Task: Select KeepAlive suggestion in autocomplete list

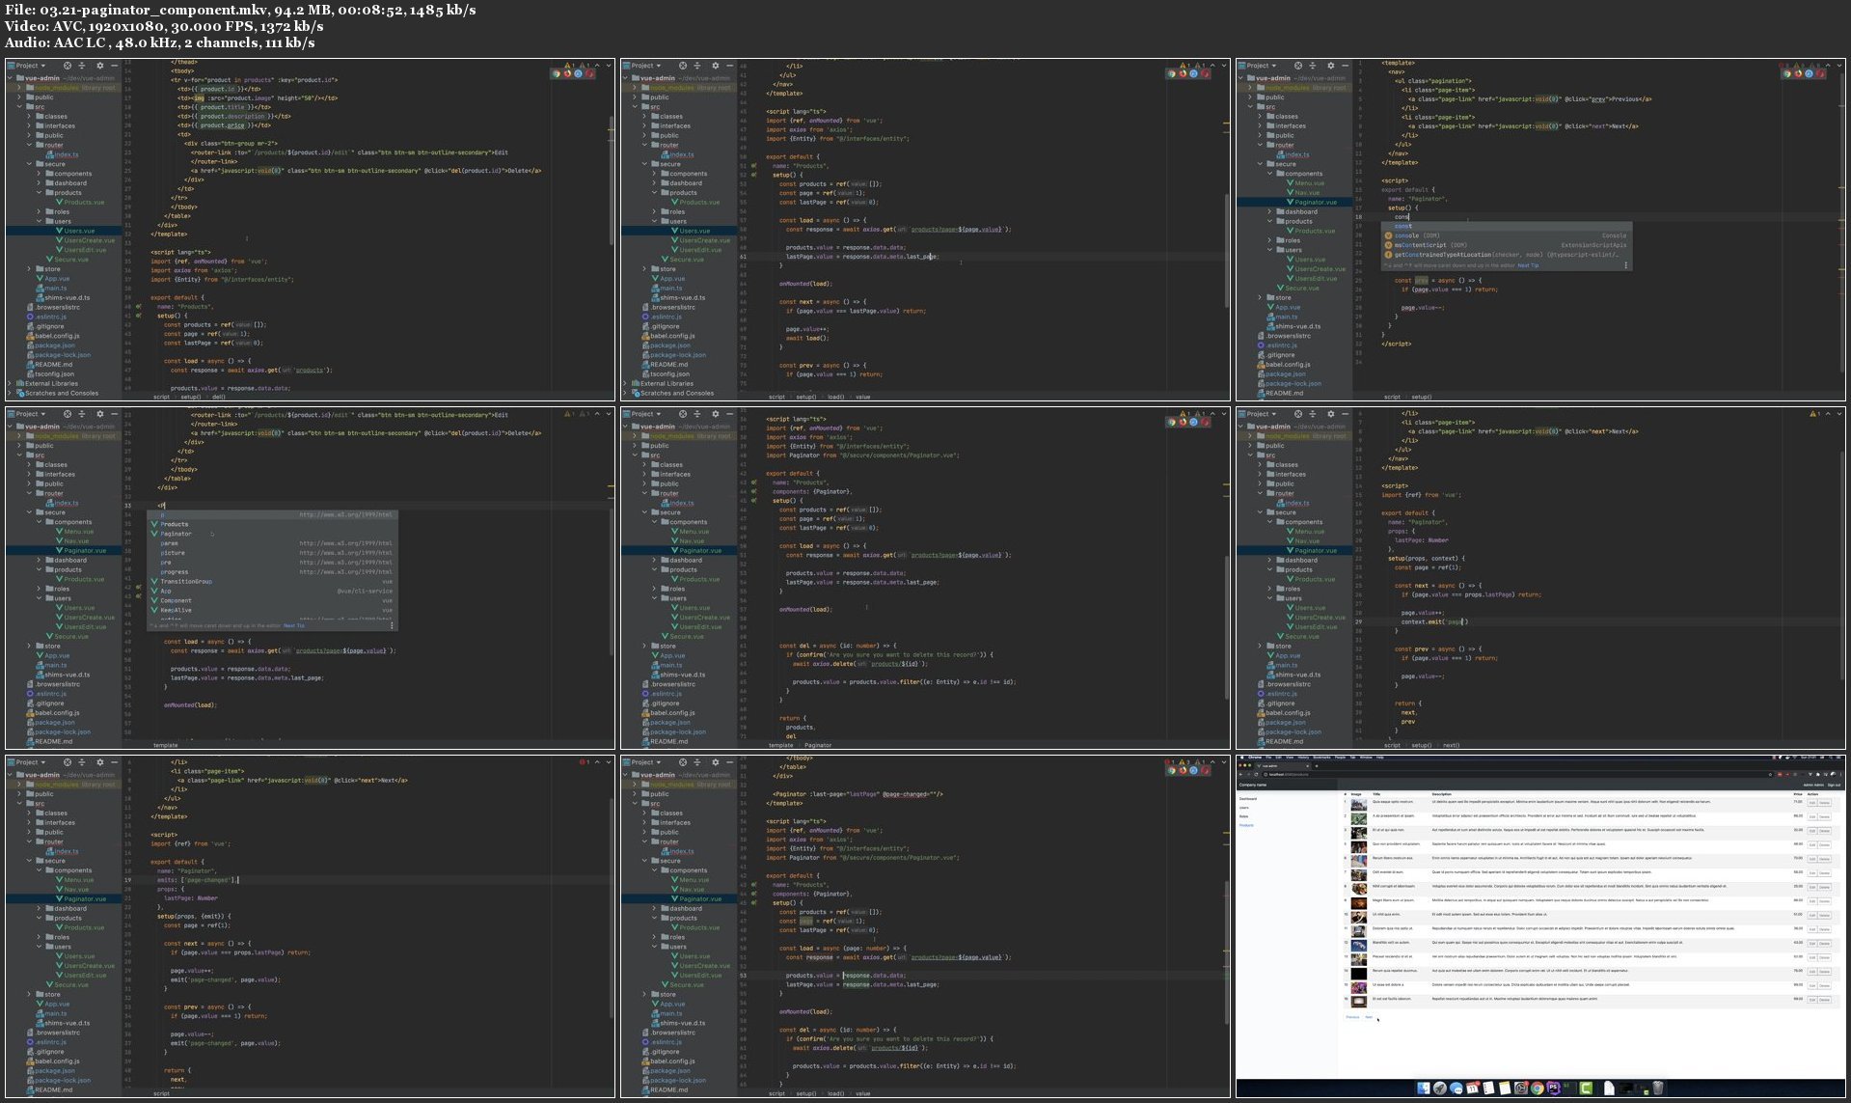Action: click(x=272, y=610)
